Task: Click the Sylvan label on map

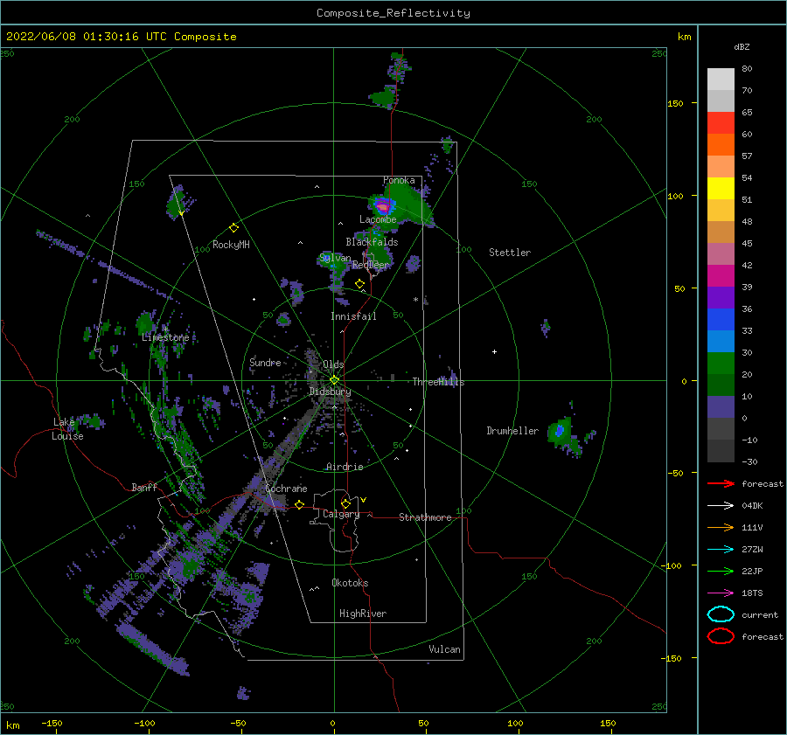Action: (x=335, y=258)
